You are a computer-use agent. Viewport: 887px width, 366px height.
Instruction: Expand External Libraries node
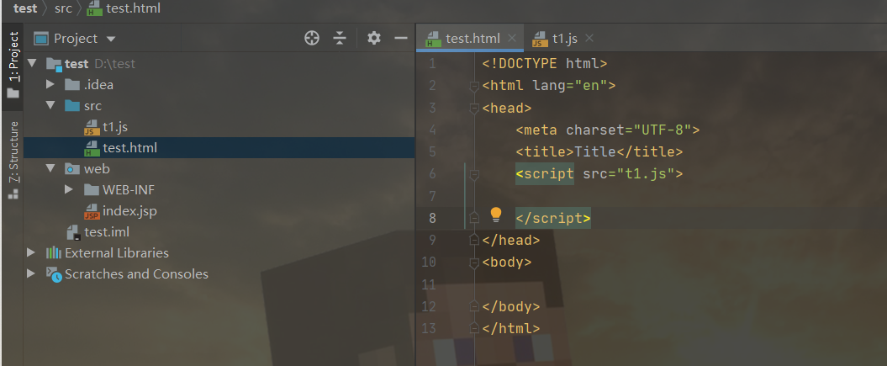point(31,253)
